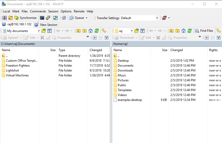222x143 pixels.
Task: Open the New Session tab
Action: [x=46, y=25]
